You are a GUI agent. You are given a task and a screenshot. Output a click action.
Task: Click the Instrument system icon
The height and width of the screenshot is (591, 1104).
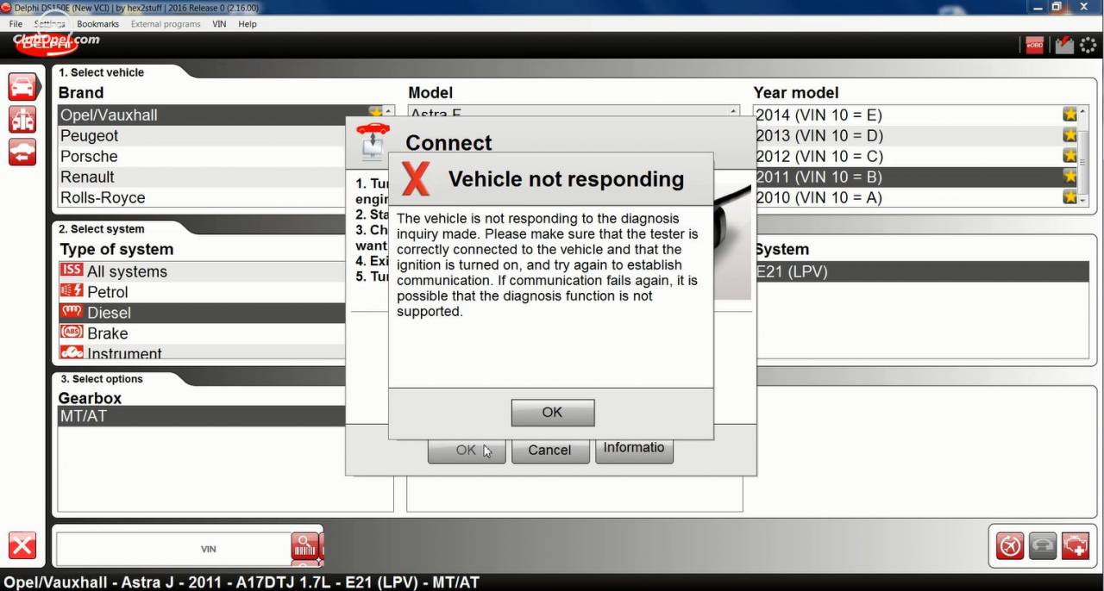tap(72, 352)
